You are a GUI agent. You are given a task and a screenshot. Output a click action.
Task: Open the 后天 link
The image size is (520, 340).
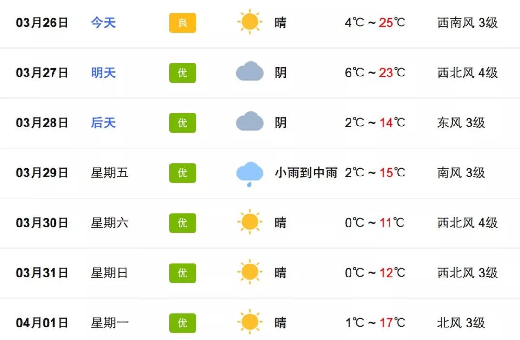pyautogui.click(x=104, y=123)
